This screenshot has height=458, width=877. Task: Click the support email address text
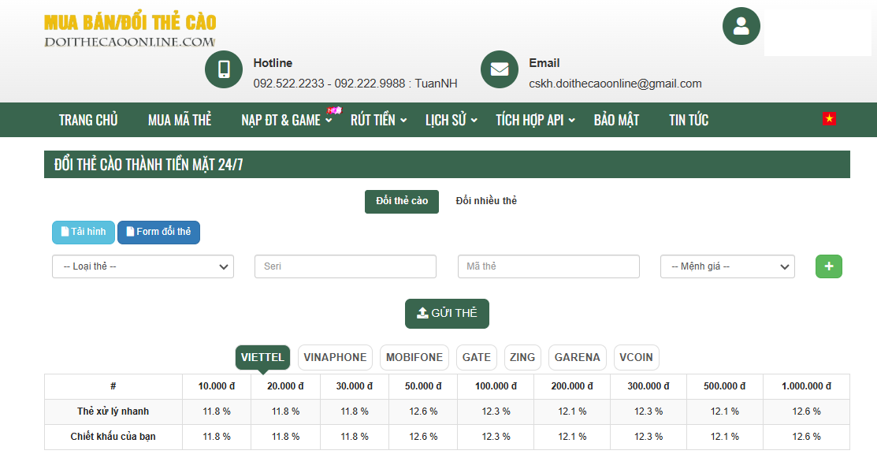coord(615,84)
